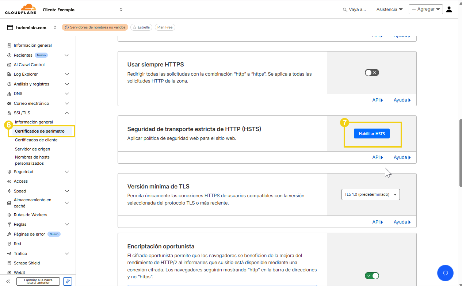Select the Speed sidebar icon
462x286 pixels.
tap(9, 191)
